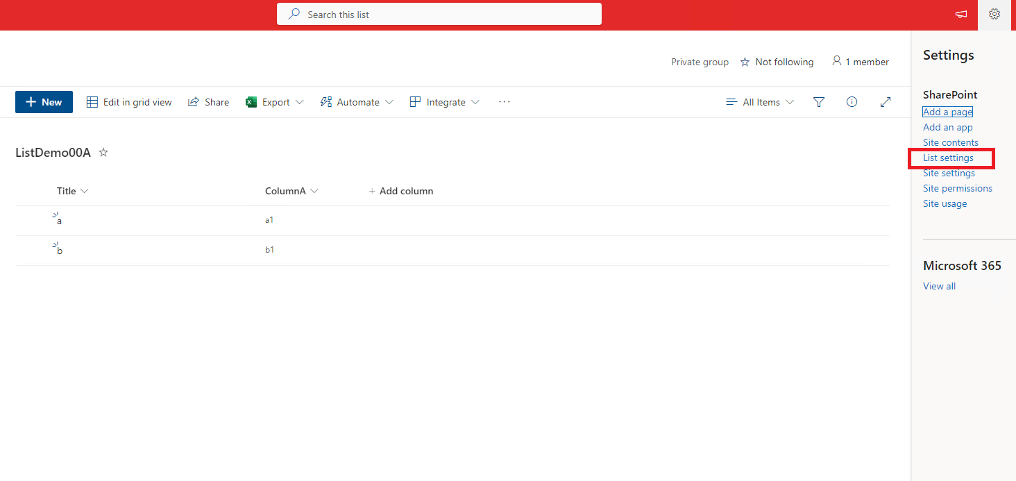Image resolution: width=1016 pixels, height=481 pixels.
Task: Click the Add a page link
Action: (947, 112)
